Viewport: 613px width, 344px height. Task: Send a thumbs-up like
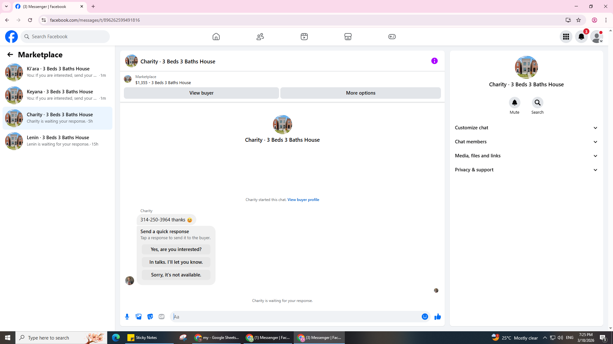point(437,317)
